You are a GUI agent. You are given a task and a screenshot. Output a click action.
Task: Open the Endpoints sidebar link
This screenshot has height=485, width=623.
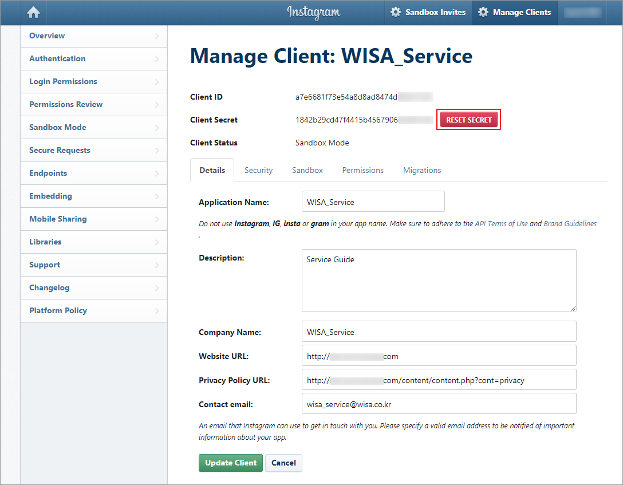point(94,173)
